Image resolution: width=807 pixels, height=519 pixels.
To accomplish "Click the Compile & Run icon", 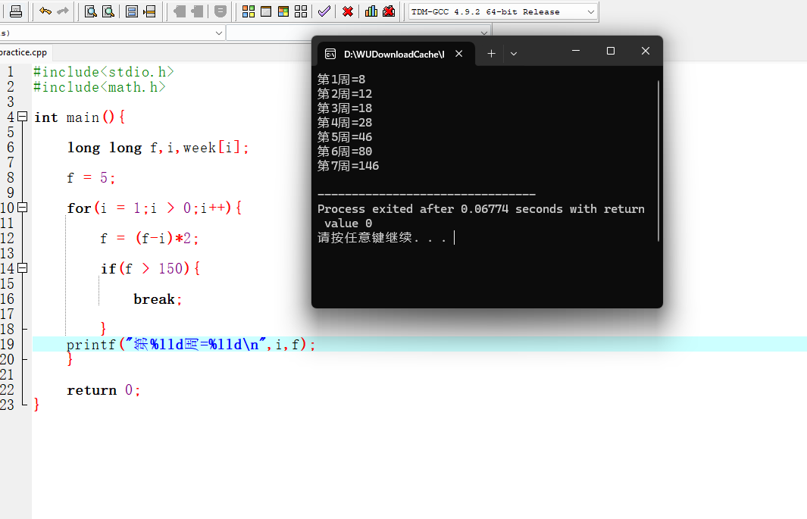I will pos(283,11).
